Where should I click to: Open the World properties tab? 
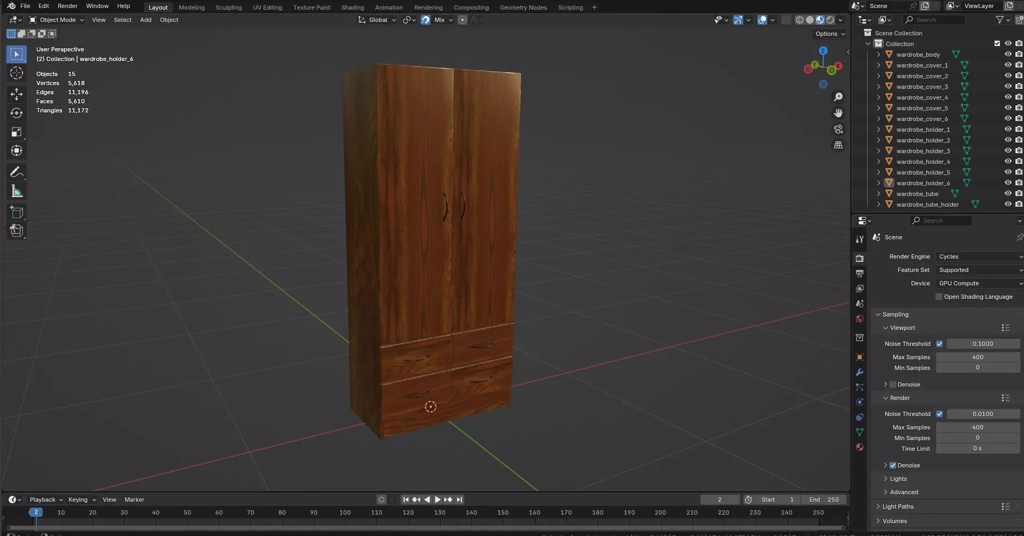(860, 319)
